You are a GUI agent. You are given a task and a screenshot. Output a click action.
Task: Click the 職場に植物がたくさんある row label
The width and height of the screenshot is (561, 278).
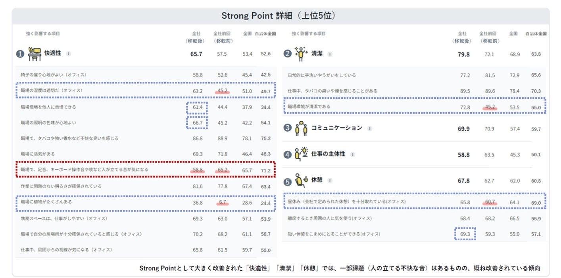tap(46, 202)
